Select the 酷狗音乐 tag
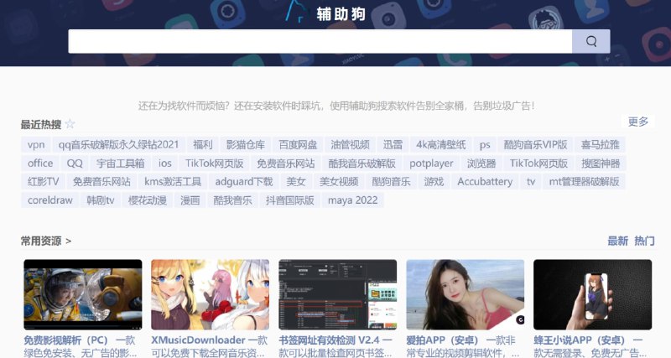 pos(391,181)
